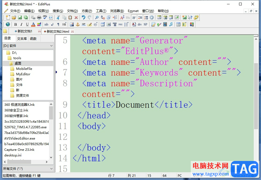Cut selection with the scissors icon

point(58,17)
